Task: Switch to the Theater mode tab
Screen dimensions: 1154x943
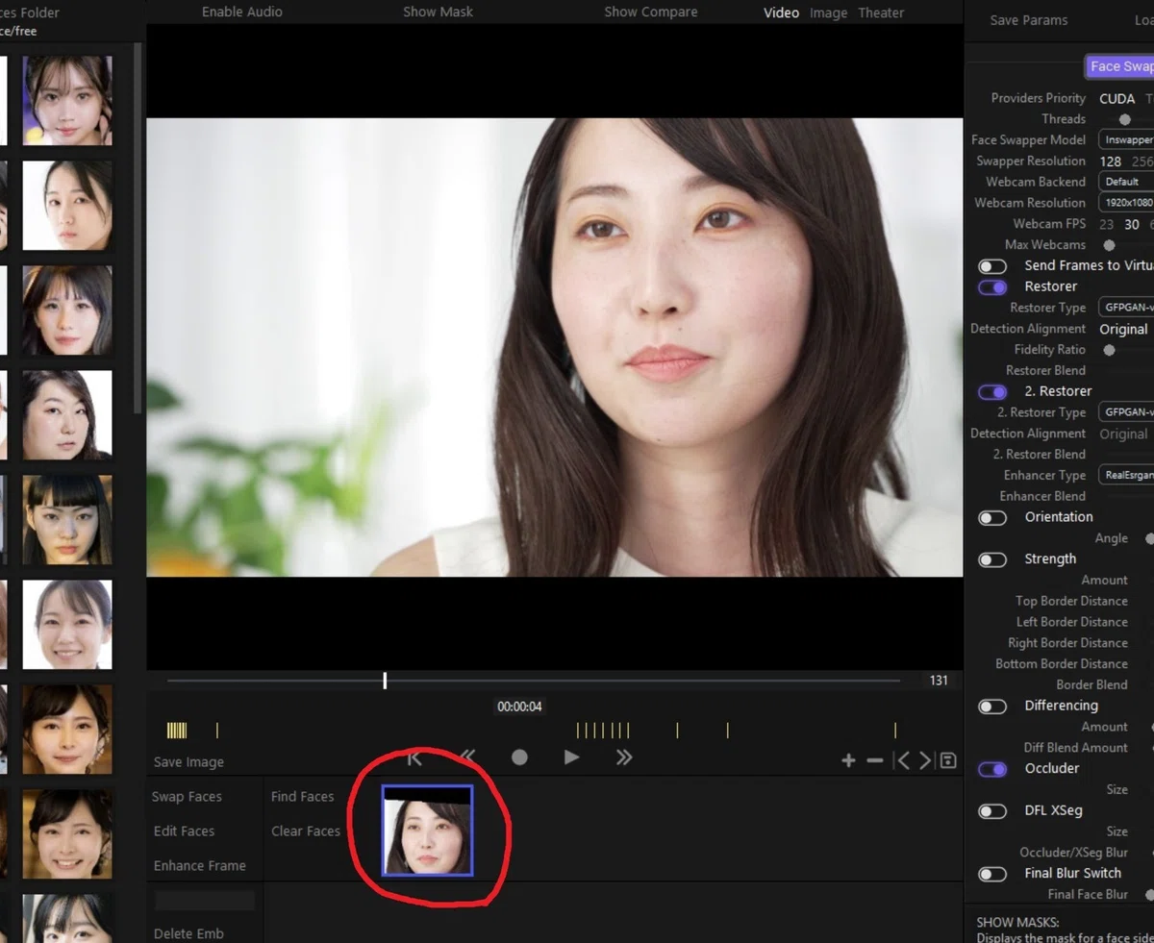Action: coord(881,12)
